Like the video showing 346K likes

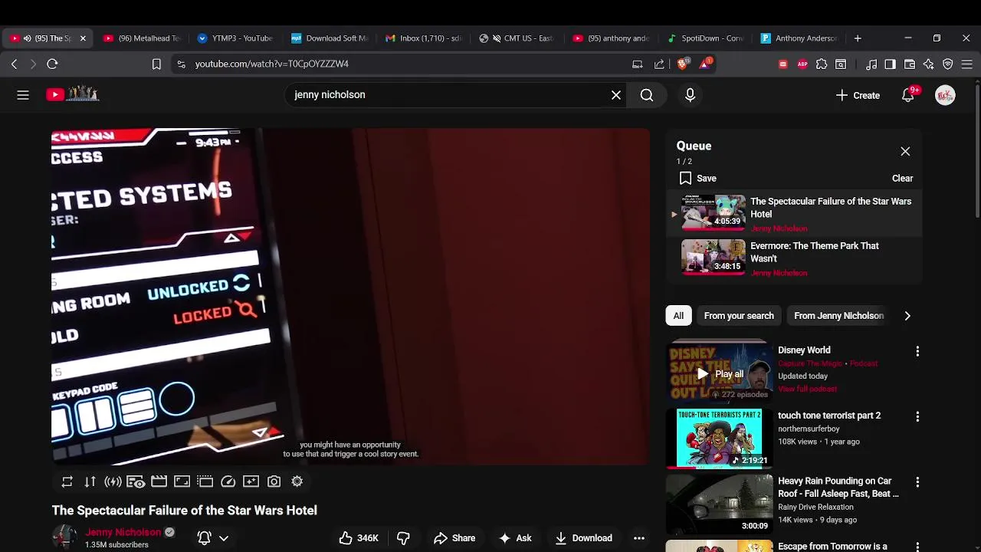[x=359, y=538]
